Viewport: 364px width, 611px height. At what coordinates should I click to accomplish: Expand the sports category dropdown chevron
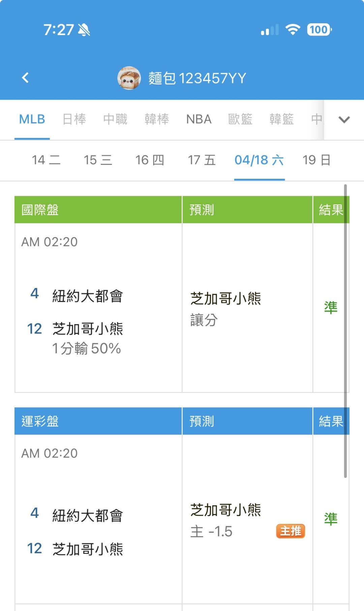click(344, 120)
